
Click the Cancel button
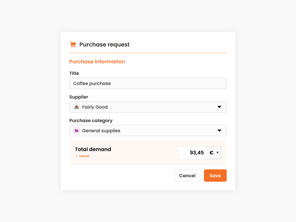click(187, 175)
